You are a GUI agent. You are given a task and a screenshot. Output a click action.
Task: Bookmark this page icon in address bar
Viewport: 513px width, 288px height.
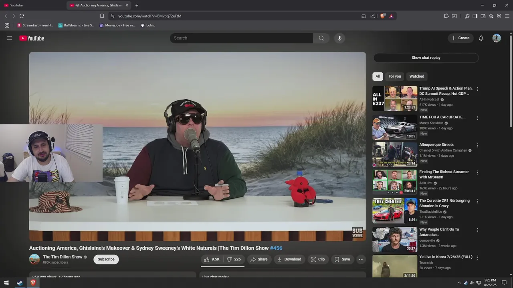[x=102, y=16]
